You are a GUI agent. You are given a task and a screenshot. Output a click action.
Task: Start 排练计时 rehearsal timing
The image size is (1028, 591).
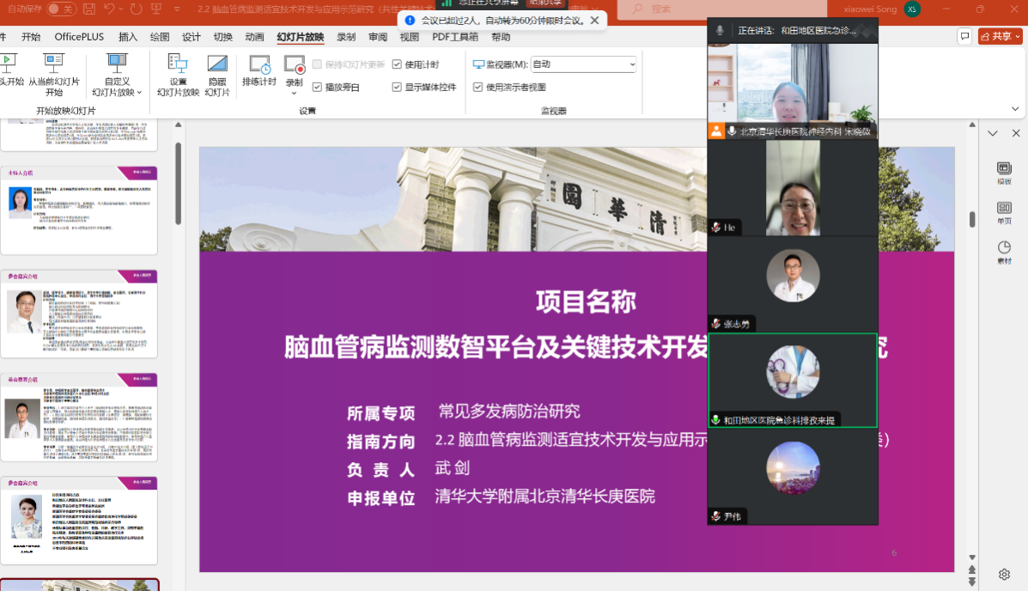[x=259, y=65]
